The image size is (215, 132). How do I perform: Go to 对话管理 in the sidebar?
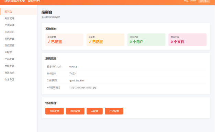[x=19, y=18]
